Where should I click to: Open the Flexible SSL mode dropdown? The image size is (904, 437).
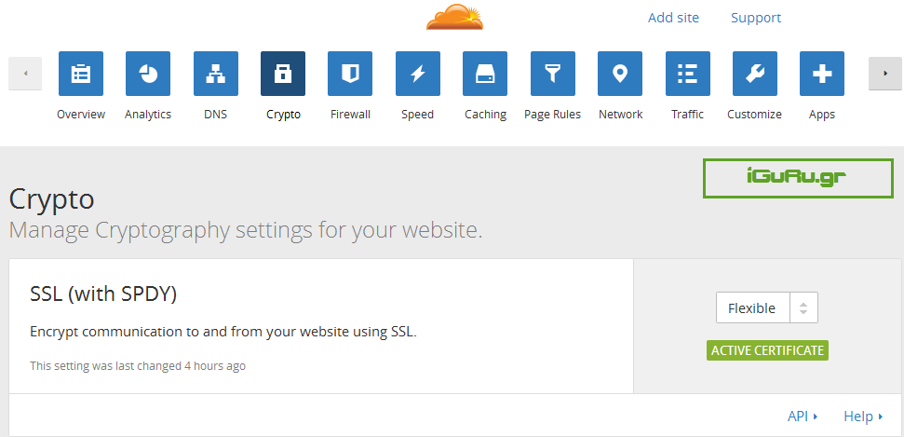pyautogui.click(x=766, y=308)
